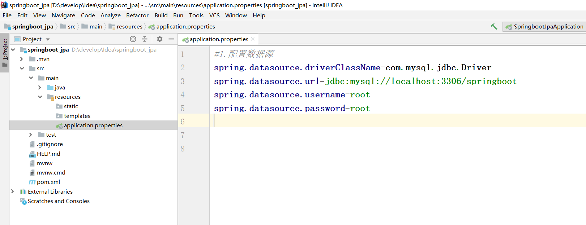Click the comment text on line 1
This screenshot has height=225, width=586.
tap(244, 54)
